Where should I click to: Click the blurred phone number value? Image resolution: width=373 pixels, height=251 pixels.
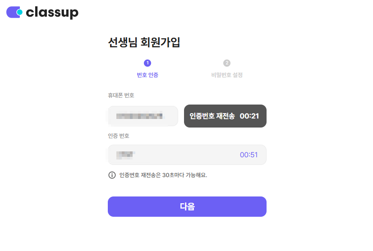tap(139, 116)
